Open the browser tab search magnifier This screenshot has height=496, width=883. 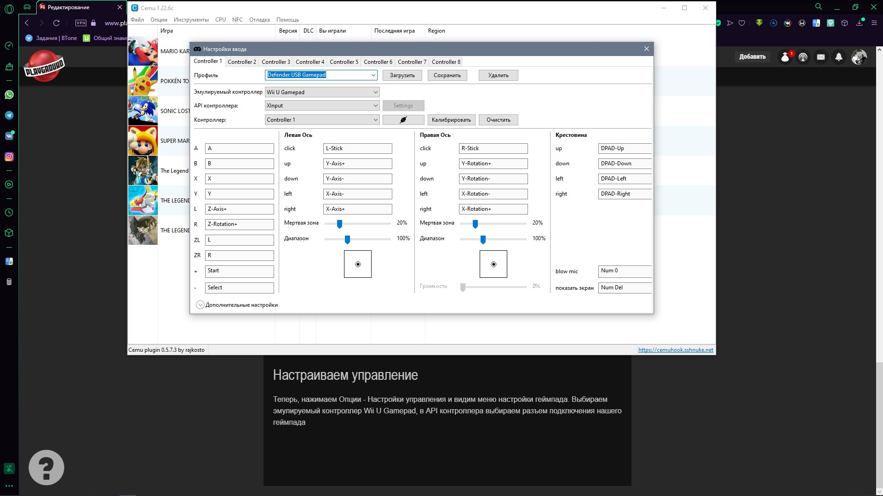819,7
